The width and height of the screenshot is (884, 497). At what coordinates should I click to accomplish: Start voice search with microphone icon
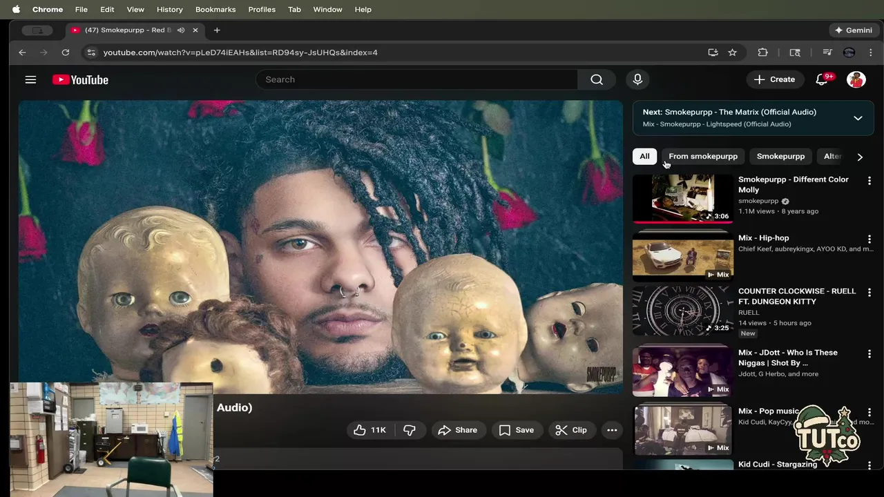[x=637, y=79]
